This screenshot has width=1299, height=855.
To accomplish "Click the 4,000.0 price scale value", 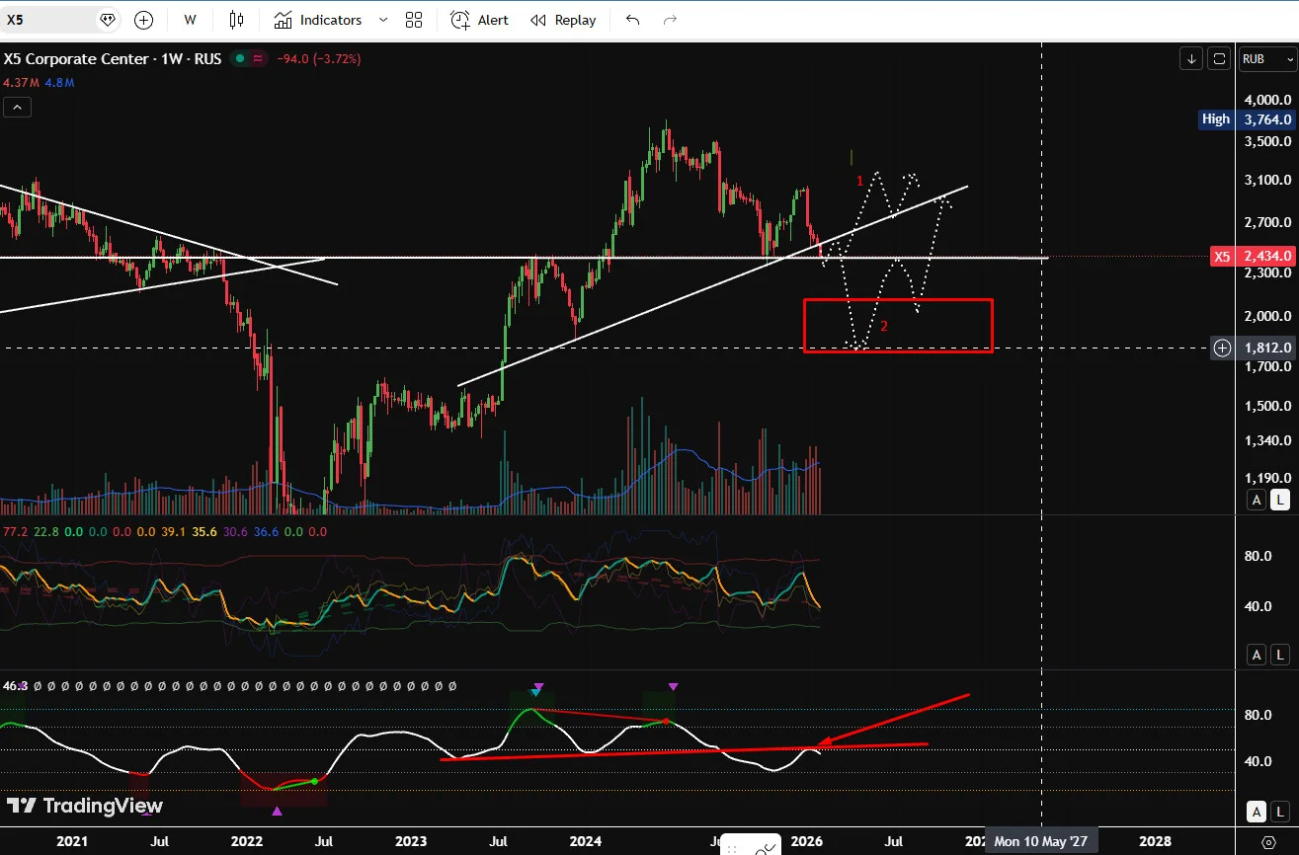I will pos(1268,99).
